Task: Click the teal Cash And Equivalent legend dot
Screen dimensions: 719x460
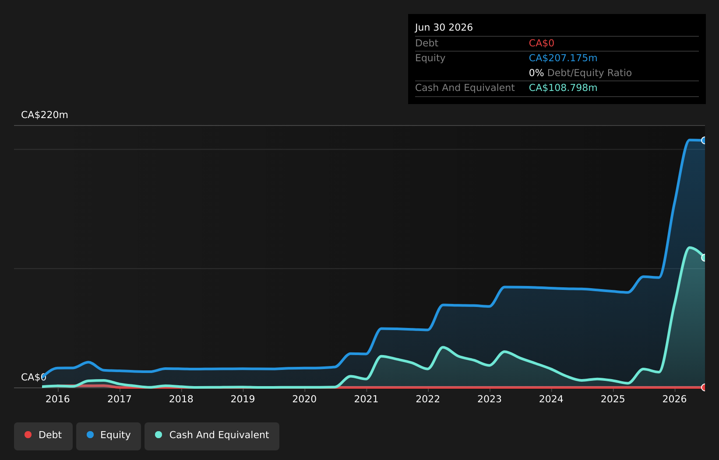Action: point(159,435)
